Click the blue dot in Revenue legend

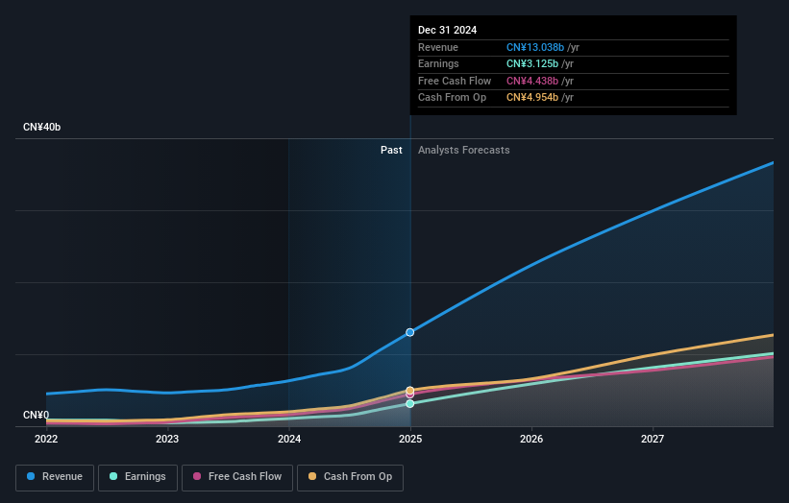31,476
